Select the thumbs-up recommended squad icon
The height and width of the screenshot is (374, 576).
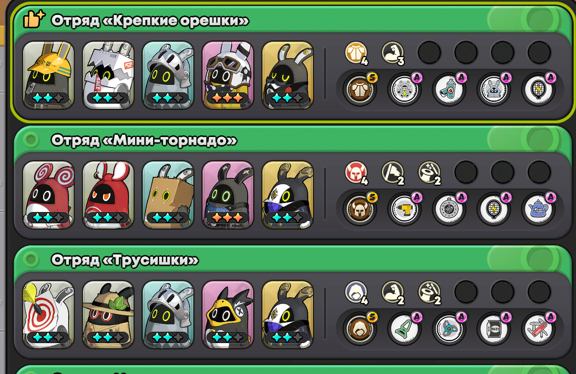tap(34, 19)
